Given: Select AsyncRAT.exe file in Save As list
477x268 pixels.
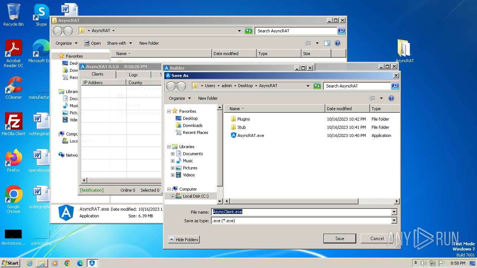Looking at the screenshot, I should [x=250, y=135].
